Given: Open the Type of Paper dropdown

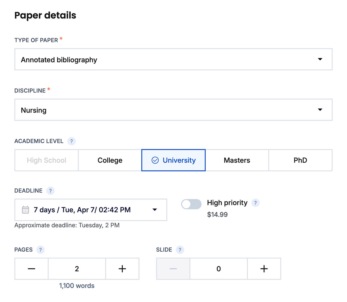Looking at the screenshot, I should (x=173, y=59).
